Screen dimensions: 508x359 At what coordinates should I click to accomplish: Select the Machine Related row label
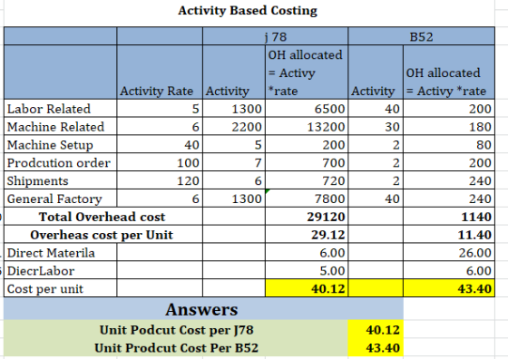[x=60, y=127]
